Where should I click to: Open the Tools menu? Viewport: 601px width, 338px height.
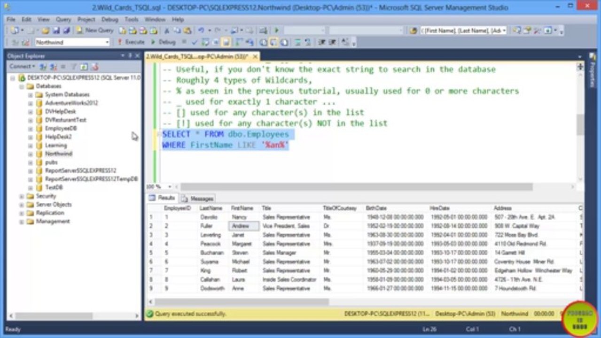[132, 20]
